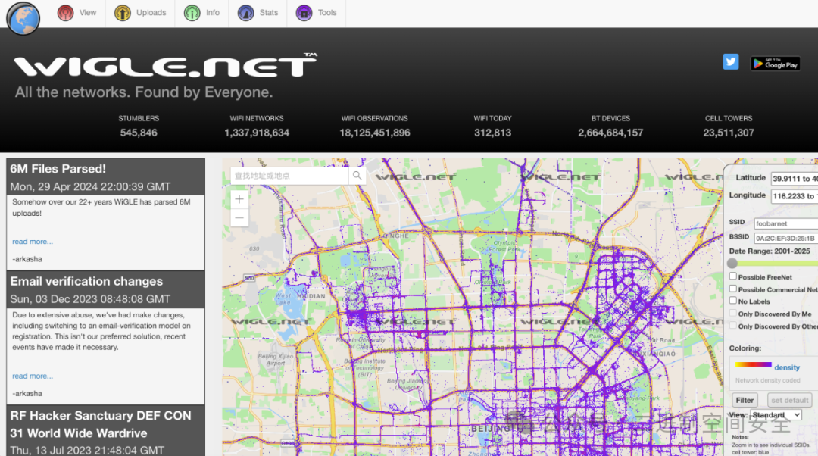Image resolution: width=818 pixels, height=456 pixels.
Task: Open read more under Email verification changes
Action: pos(33,376)
